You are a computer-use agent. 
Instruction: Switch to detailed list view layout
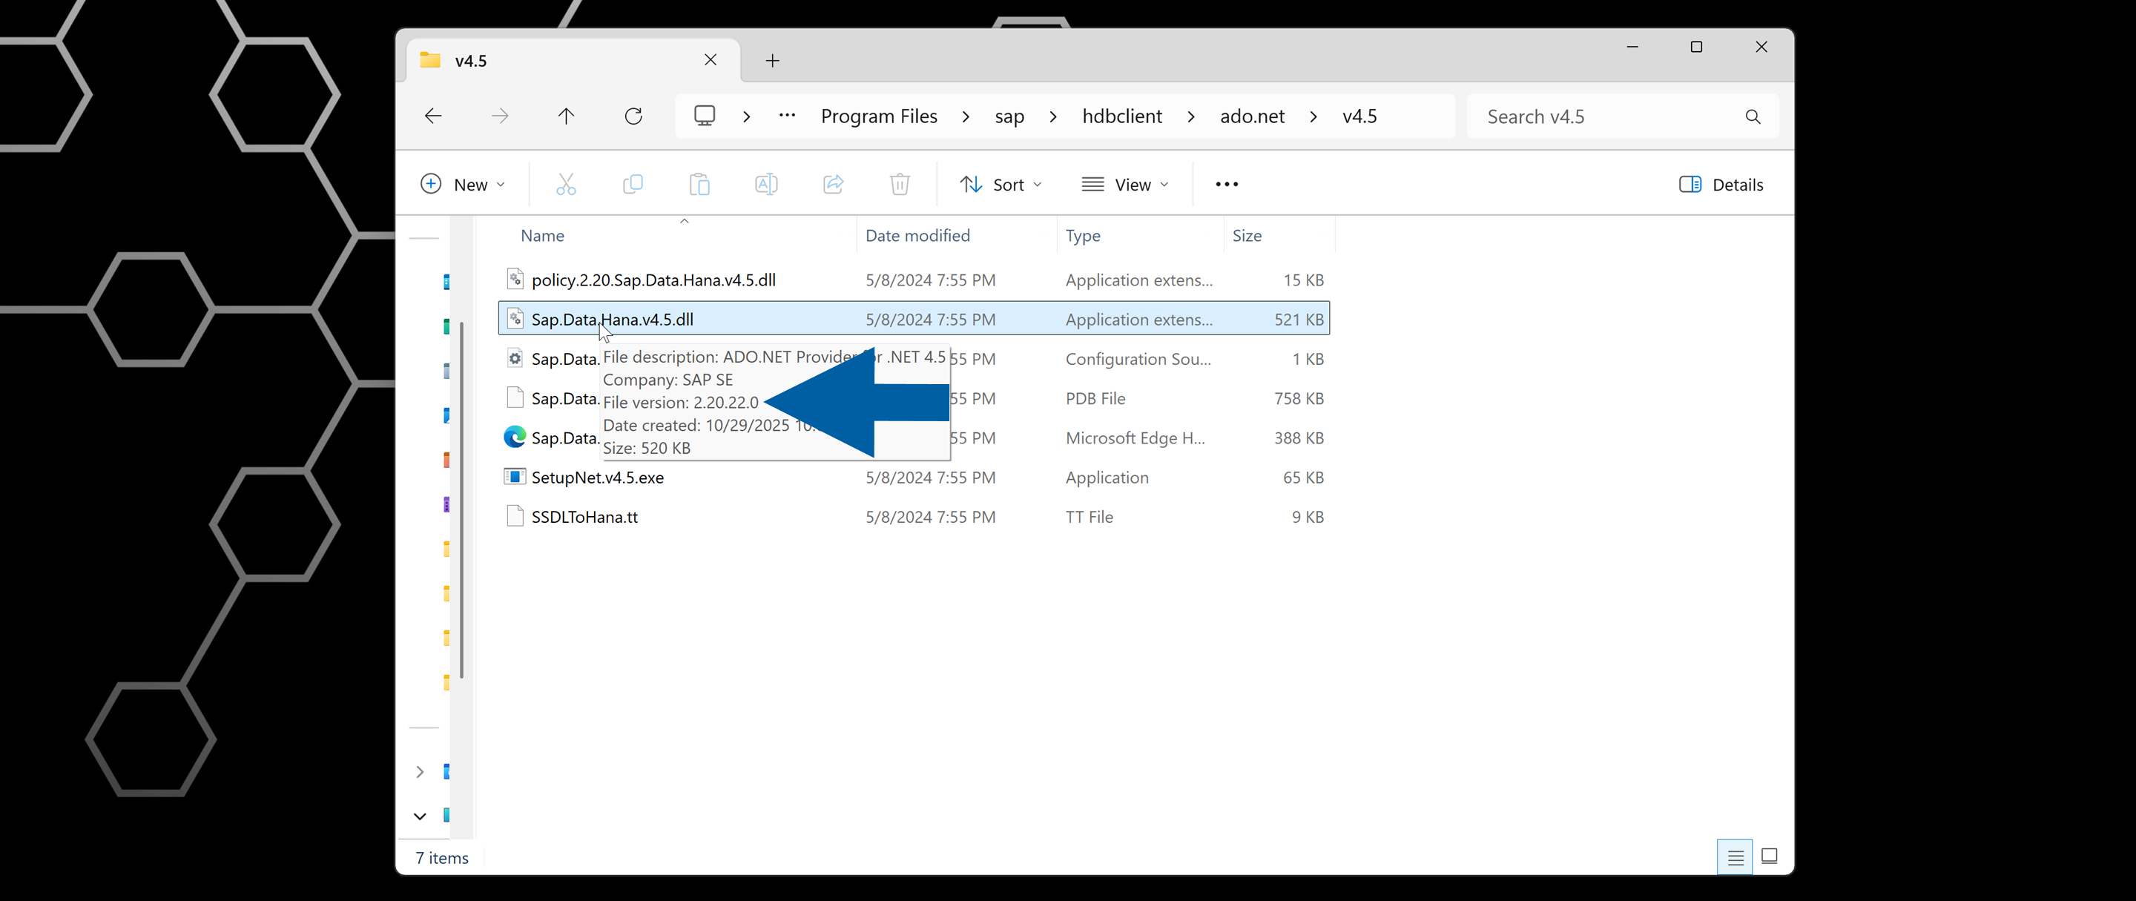(1735, 857)
